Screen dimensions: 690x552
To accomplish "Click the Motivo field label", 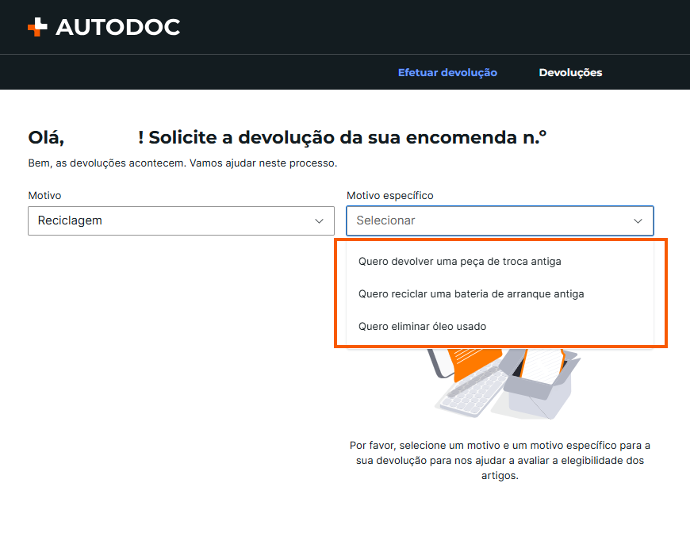I will click(44, 195).
